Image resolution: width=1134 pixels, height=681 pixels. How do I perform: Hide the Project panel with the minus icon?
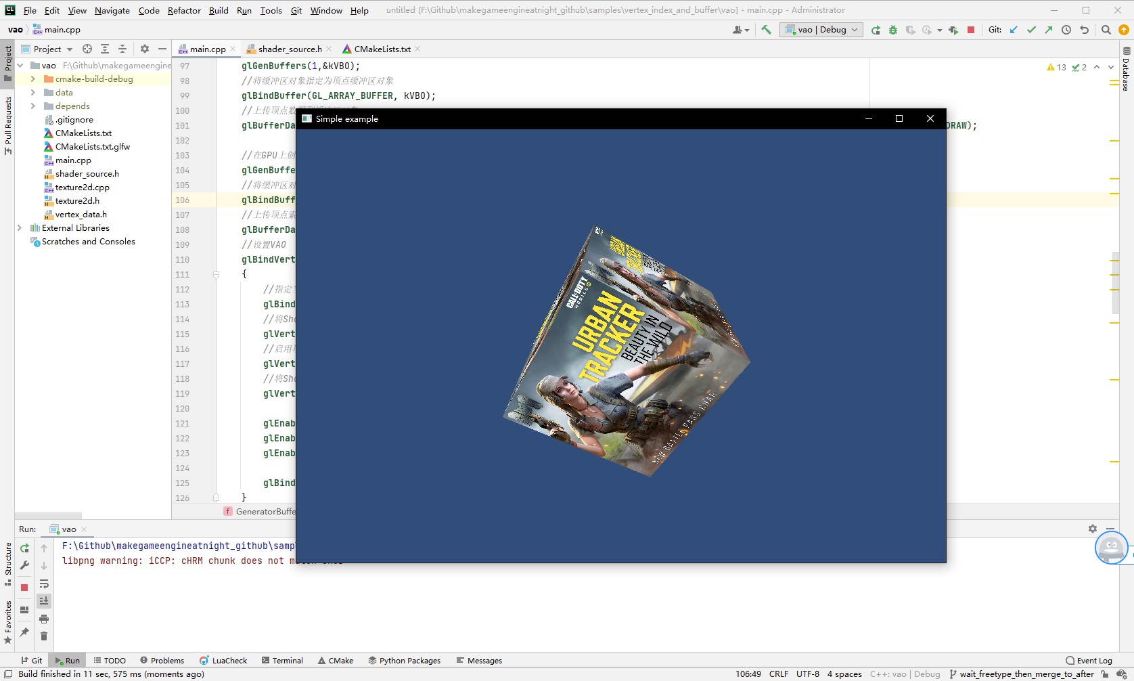click(x=162, y=49)
